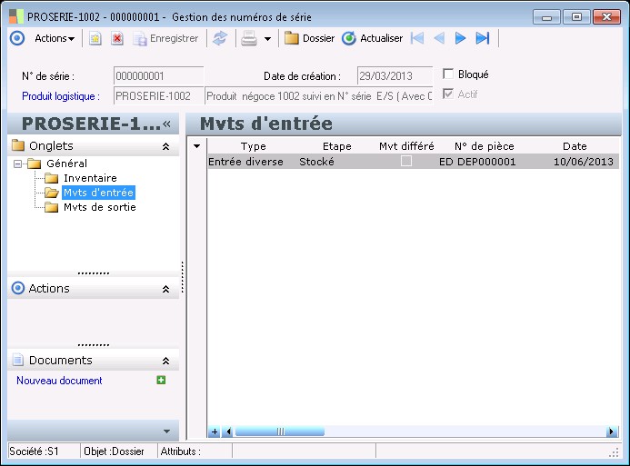The image size is (630, 466).
Task: Select Inventaire in the tree
Action: (x=90, y=178)
